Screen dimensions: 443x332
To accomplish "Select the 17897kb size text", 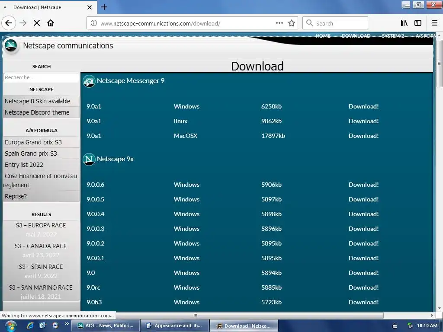I will [273, 136].
